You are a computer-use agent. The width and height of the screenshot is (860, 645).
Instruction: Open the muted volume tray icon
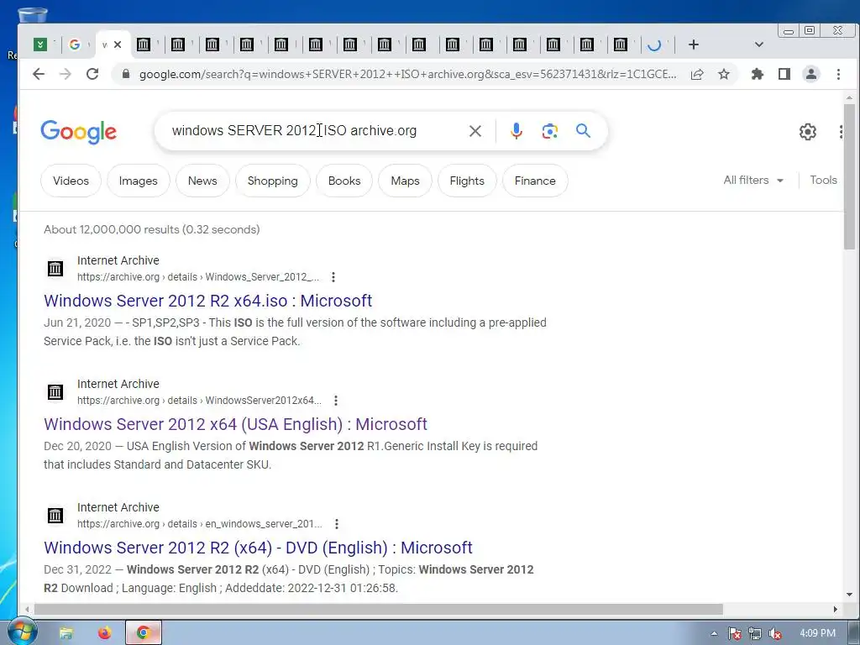tap(774, 633)
